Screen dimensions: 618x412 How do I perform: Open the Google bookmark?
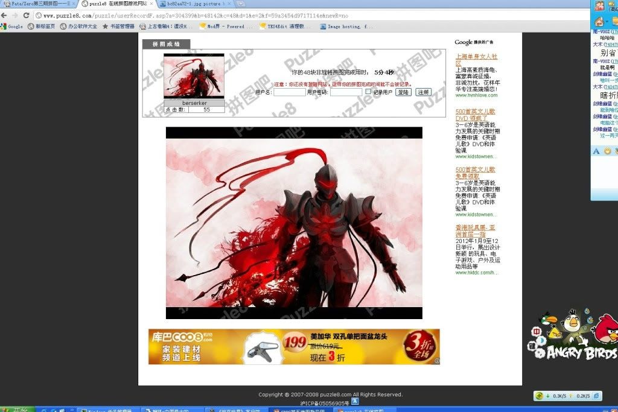pos(12,27)
